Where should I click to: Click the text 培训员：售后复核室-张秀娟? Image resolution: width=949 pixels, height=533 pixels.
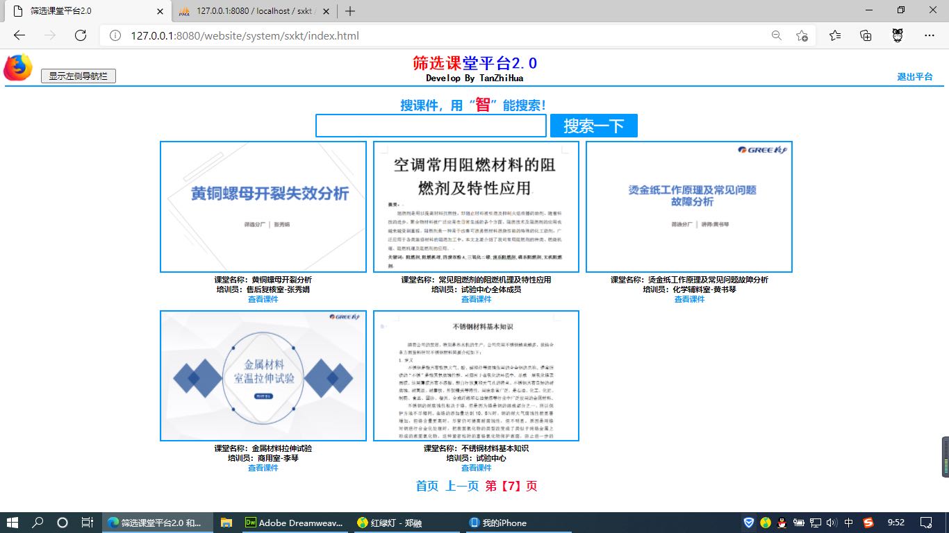pyautogui.click(x=263, y=289)
